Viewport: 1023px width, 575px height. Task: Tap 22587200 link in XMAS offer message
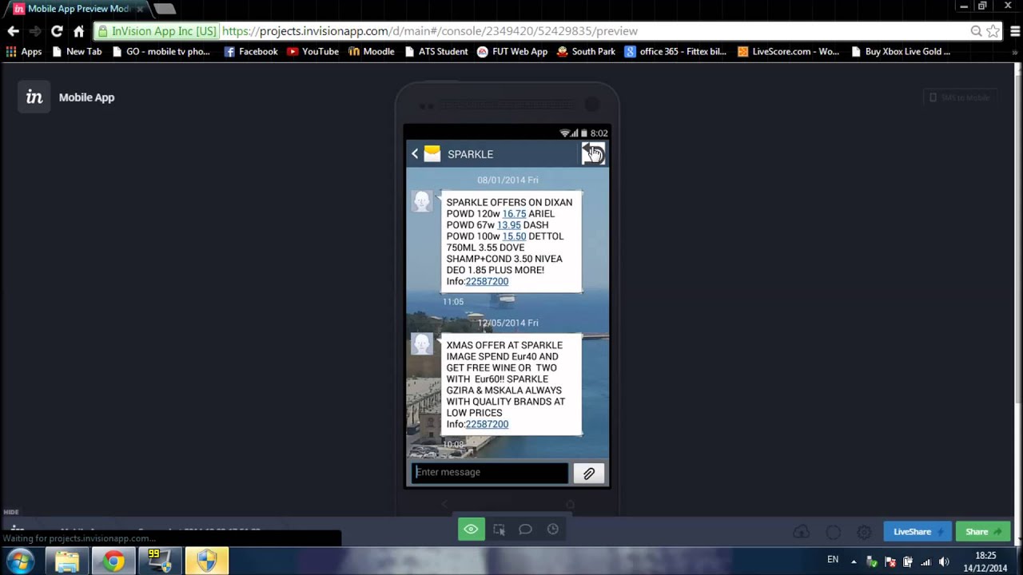click(487, 424)
